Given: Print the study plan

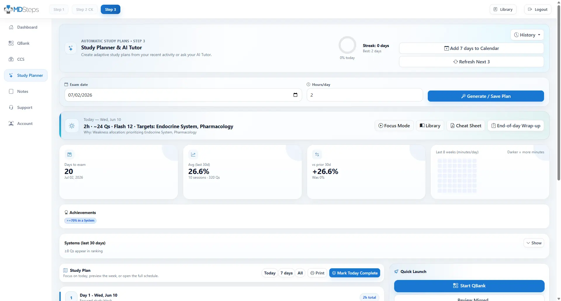Looking at the screenshot, I should [317, 273].
